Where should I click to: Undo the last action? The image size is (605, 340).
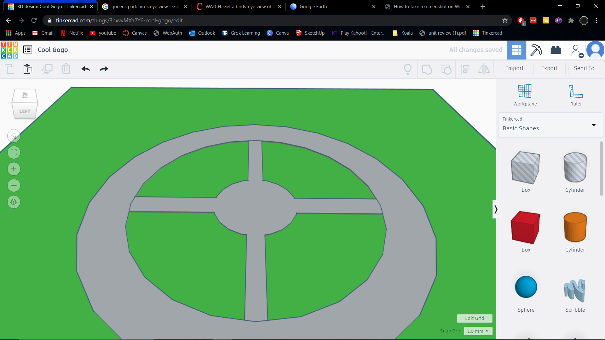click(x=86, y=69)
